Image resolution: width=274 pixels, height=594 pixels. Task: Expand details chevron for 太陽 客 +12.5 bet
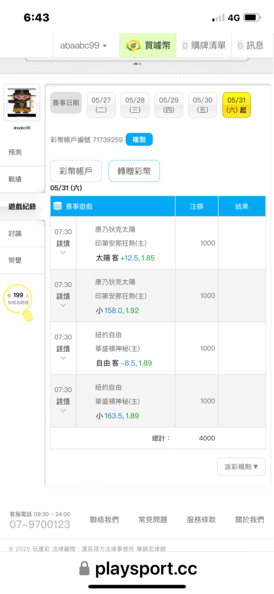pyautogui.click(x=63, y=252)
